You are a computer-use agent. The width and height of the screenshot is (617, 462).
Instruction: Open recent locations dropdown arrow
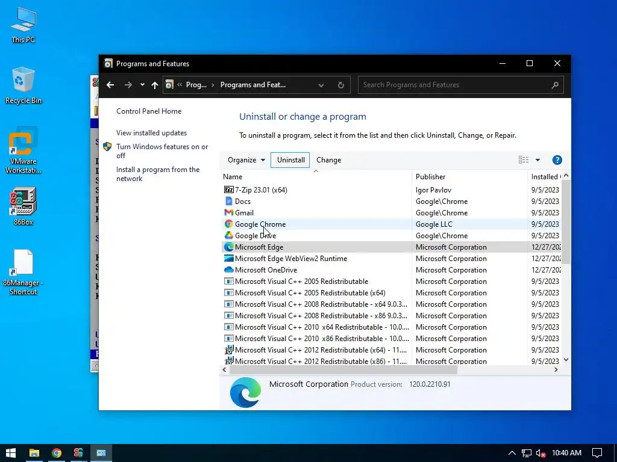click(142, 85)
